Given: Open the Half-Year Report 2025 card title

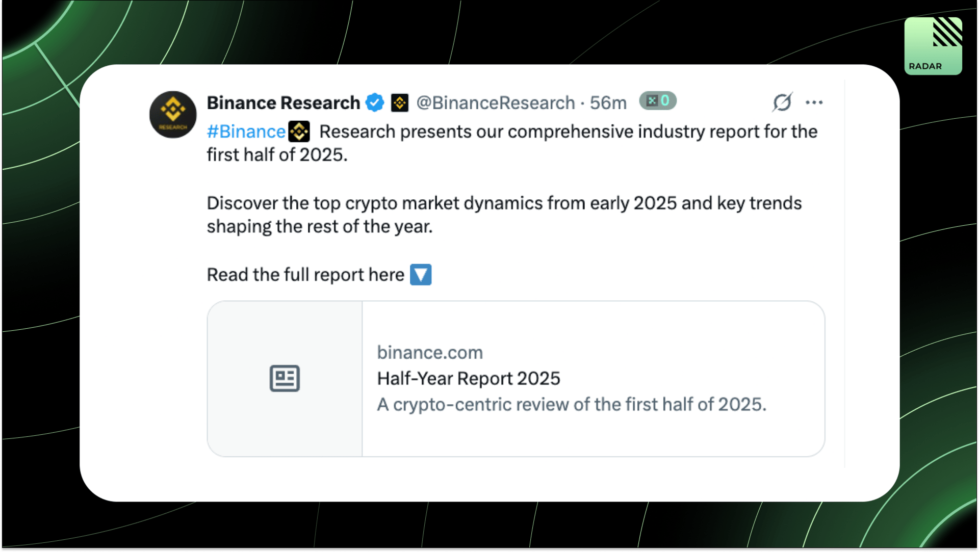Looking at the screenshot, I should (469, 379).
